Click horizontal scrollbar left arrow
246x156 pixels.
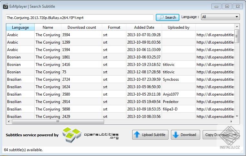[9, 121]
